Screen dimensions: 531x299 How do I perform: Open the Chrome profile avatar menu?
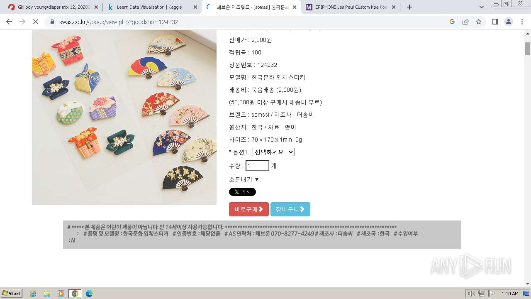point(509,22)
